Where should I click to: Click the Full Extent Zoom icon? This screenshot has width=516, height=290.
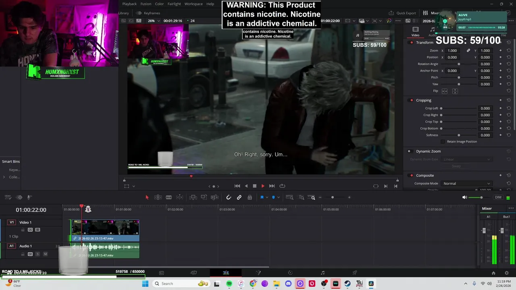click(x=289, y=197)
